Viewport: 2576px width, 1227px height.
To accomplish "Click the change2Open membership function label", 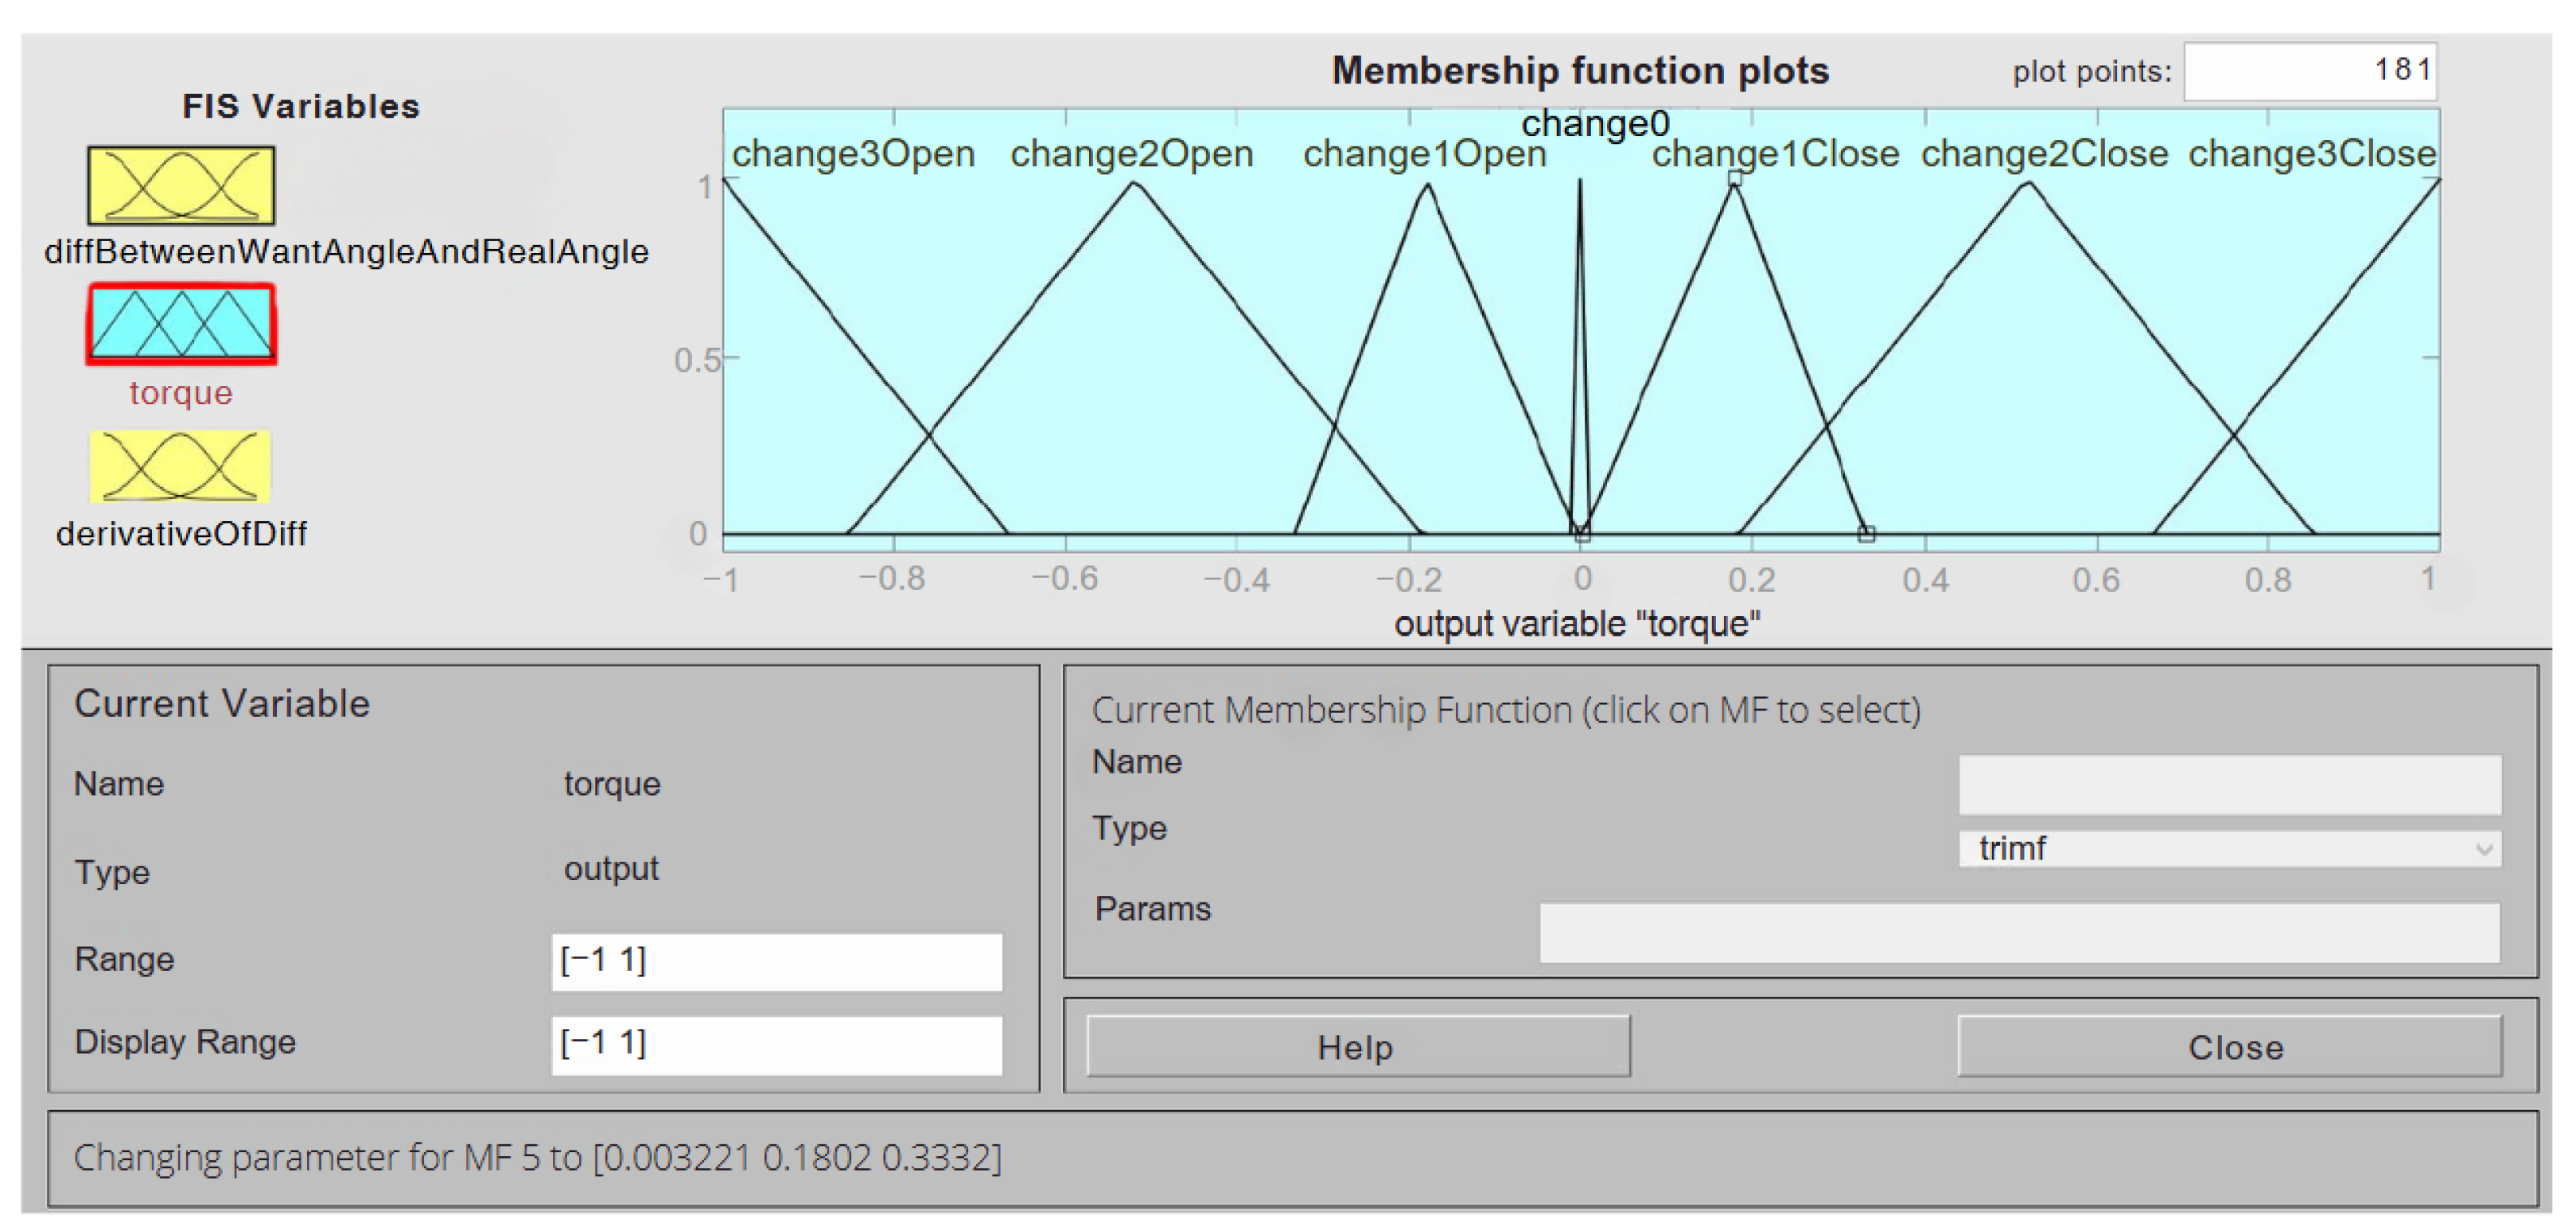I will click(1131, 154).
